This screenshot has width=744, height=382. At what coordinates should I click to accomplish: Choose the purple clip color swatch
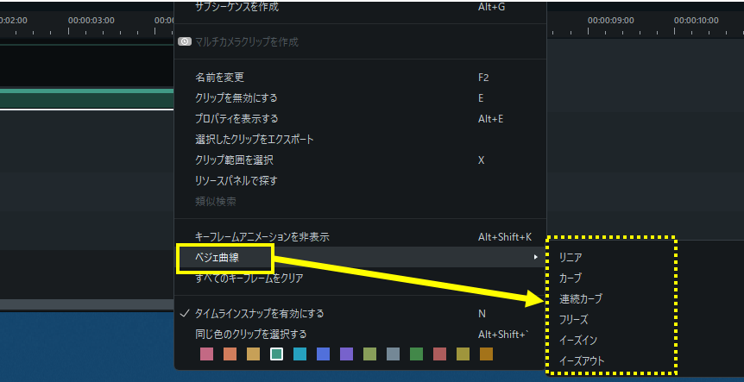pyautogui.click(x=346, y=354)
